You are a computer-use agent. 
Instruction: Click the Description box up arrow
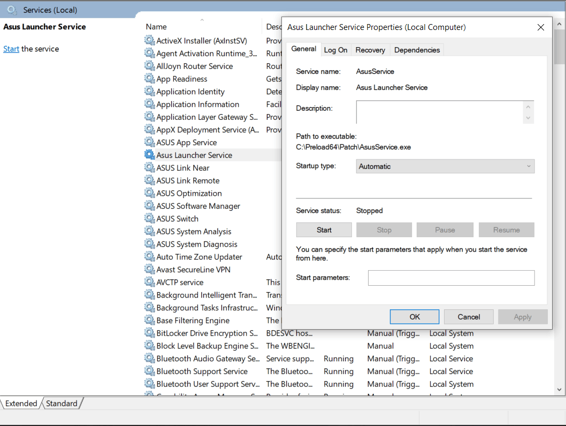point(528,107)
